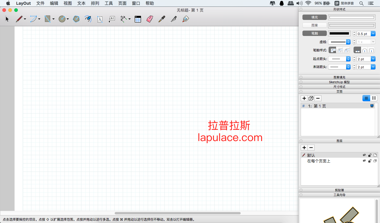
Task: Expand the 图案填充 panel
Action: (x=339, y=77)
